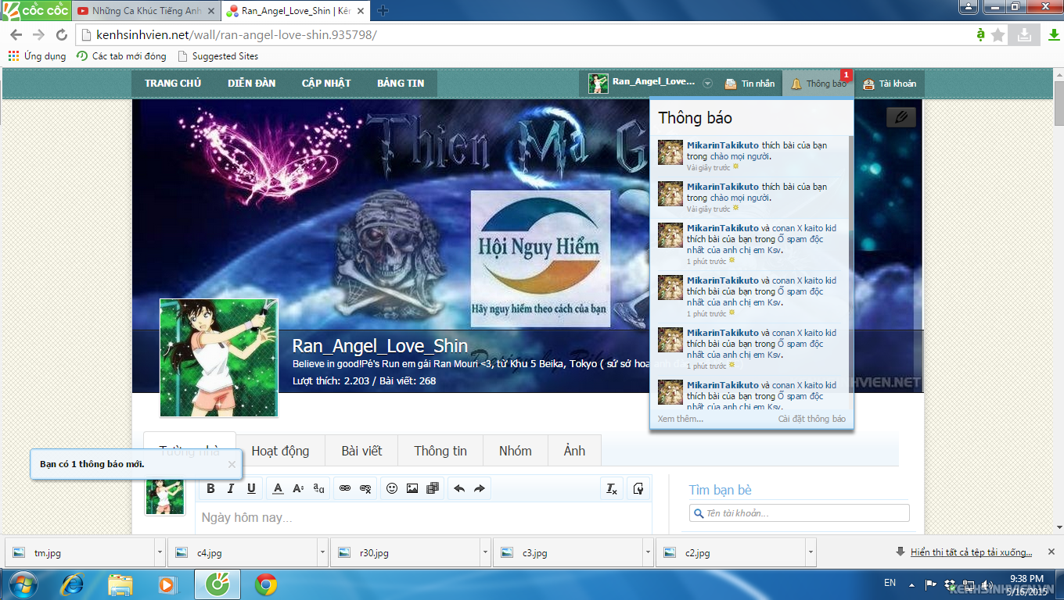Switch to the Nhóm tab

tap(516, 451)
